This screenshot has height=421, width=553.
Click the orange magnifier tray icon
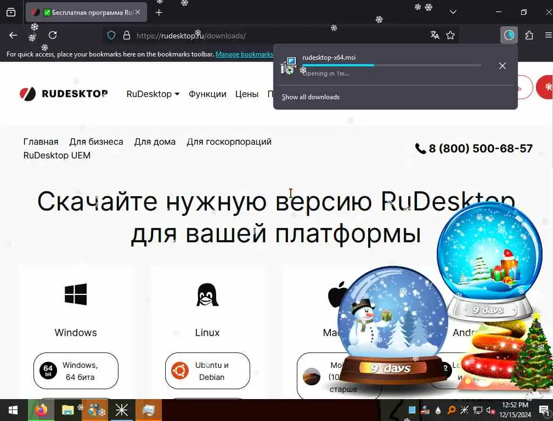pyautogui.click(x=451, y=410)
